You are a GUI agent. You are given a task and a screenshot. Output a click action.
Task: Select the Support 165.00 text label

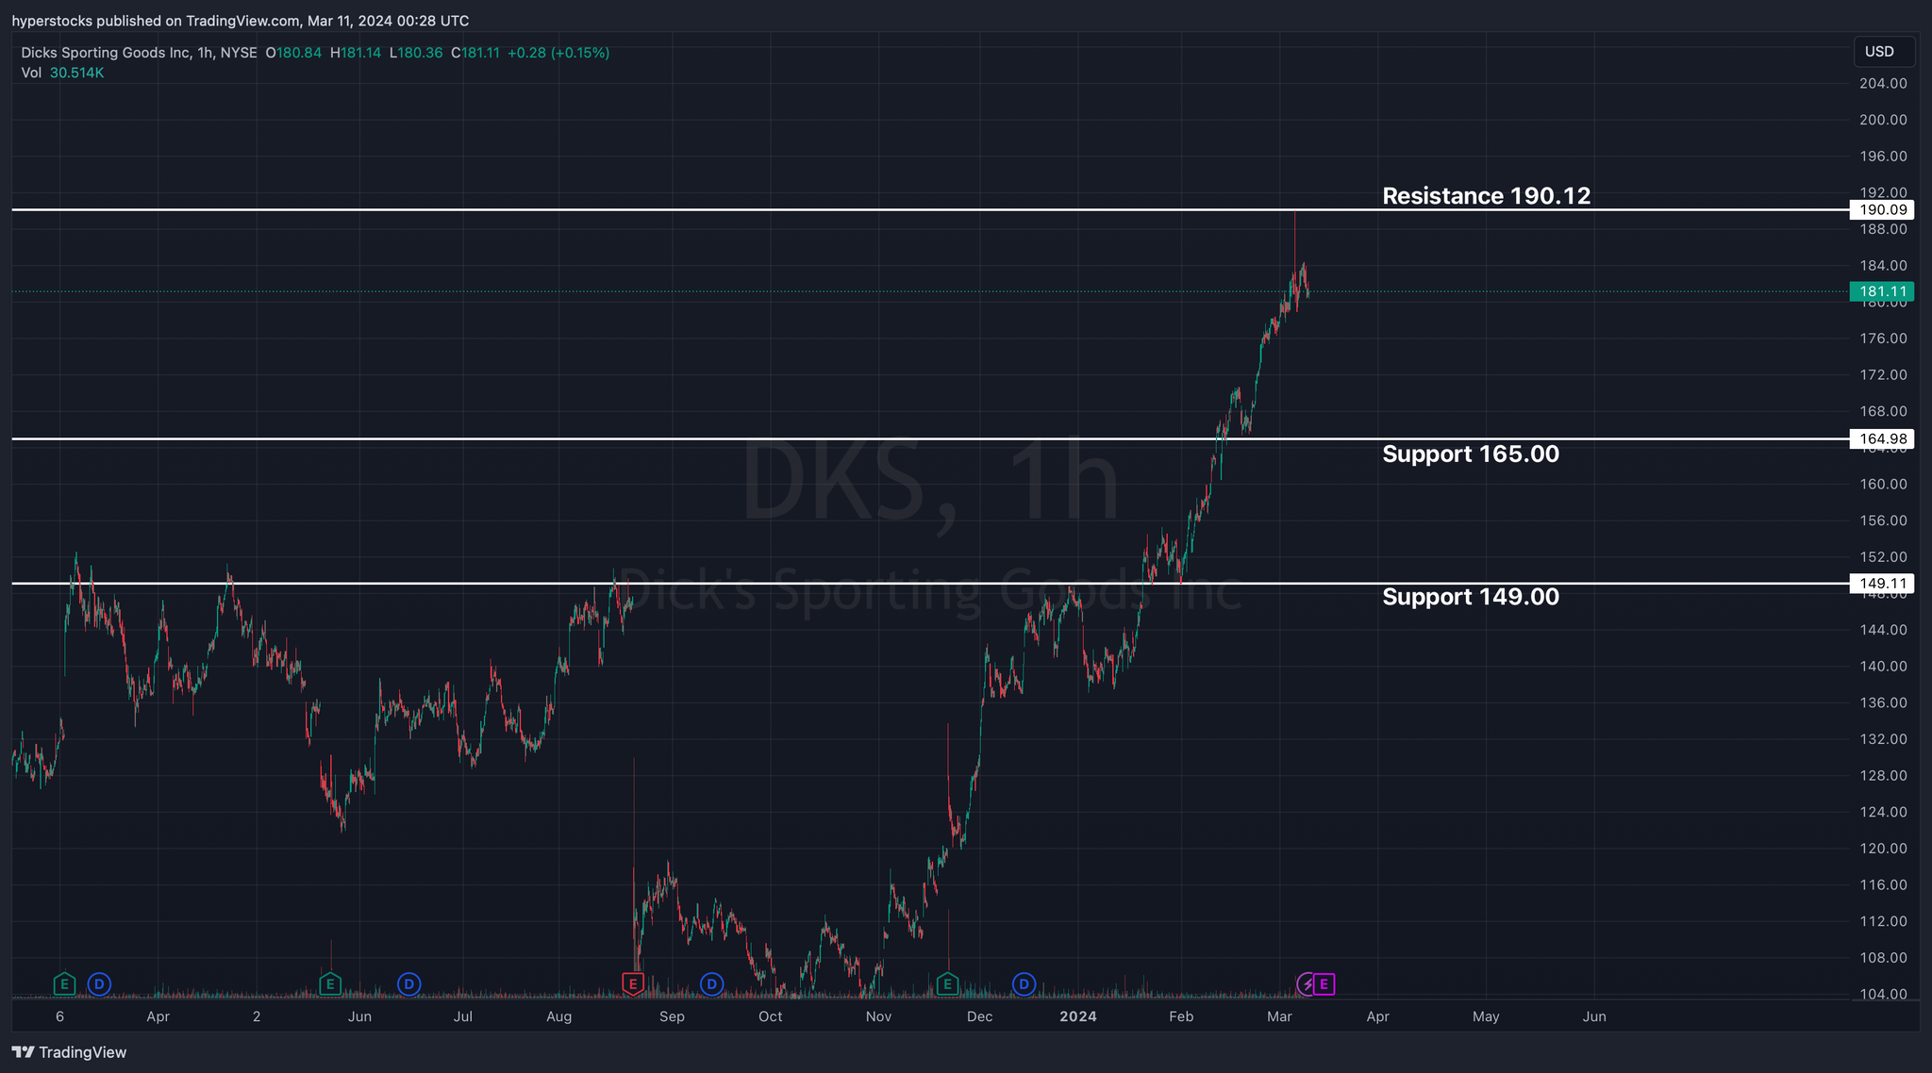click(x=1470, y=454)
